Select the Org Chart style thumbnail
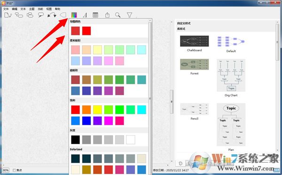 pyautogui.click(x=231, y=75)
